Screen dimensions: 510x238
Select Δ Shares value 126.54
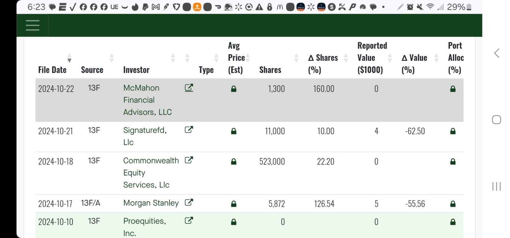(x=324, y=204)
